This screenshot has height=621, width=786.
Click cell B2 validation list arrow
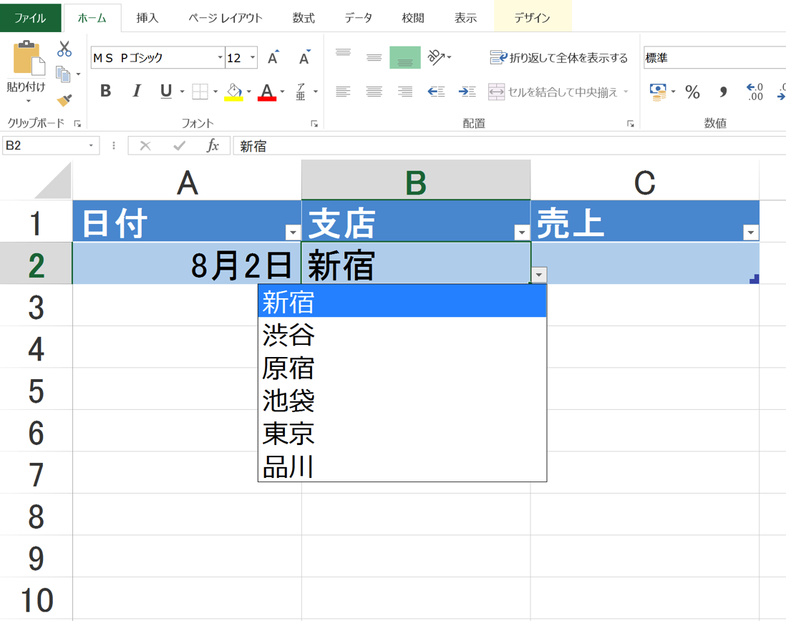coord(539,275)
